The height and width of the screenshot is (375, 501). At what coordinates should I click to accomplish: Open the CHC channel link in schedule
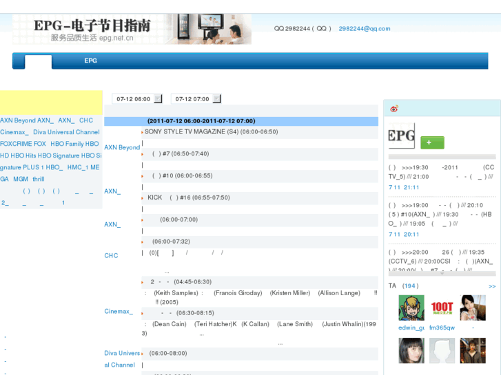tap(111, 256)
